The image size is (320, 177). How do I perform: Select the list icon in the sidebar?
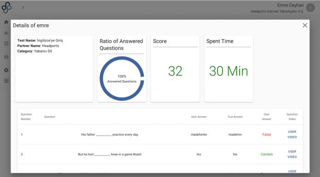(6, 43)
